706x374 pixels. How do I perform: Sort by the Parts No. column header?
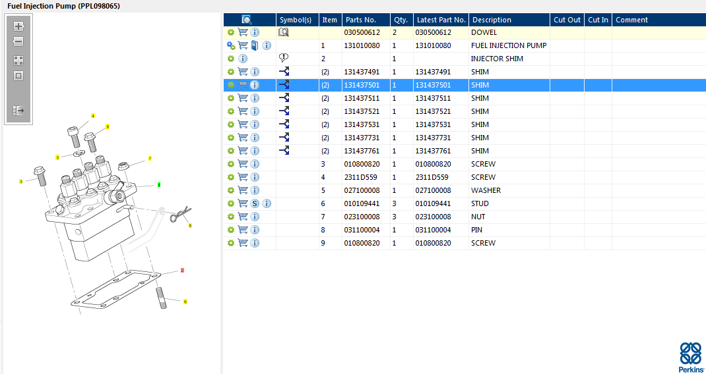tap(361, 20)
